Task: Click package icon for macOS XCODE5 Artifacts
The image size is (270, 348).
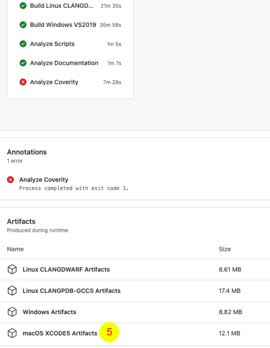Action: click(x=12, y=333)
